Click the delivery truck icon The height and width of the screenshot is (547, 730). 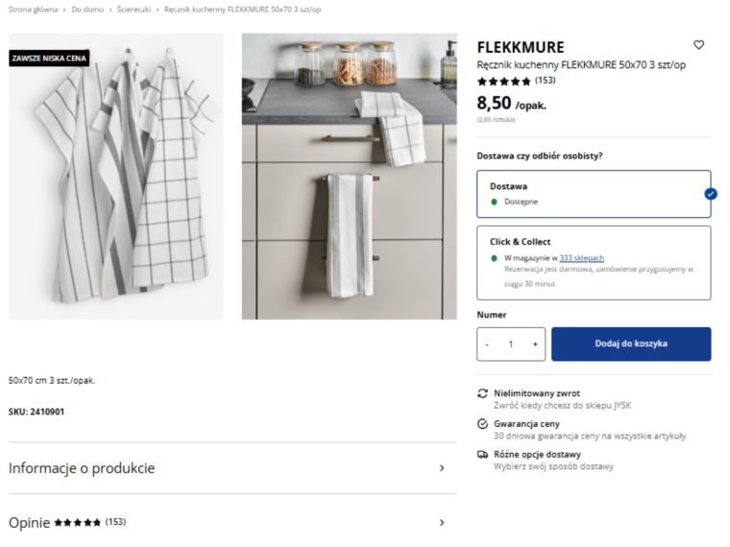[x=482, y=455]
